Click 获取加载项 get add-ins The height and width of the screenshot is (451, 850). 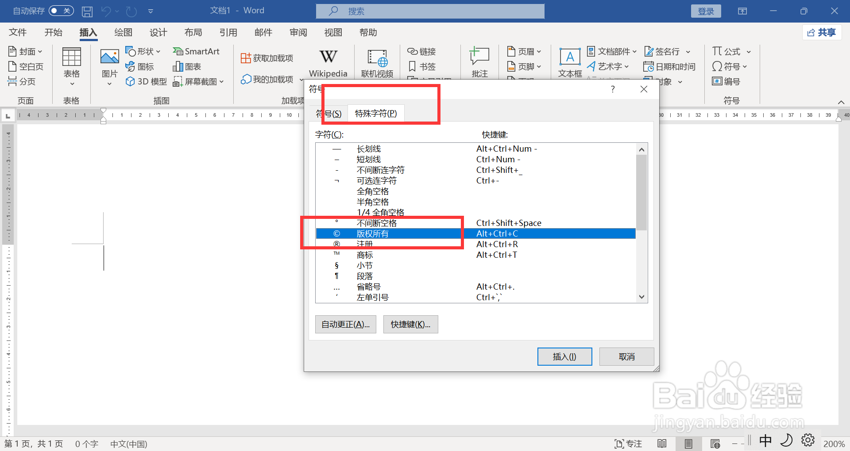pyautogui.click(x=267, y=58)
